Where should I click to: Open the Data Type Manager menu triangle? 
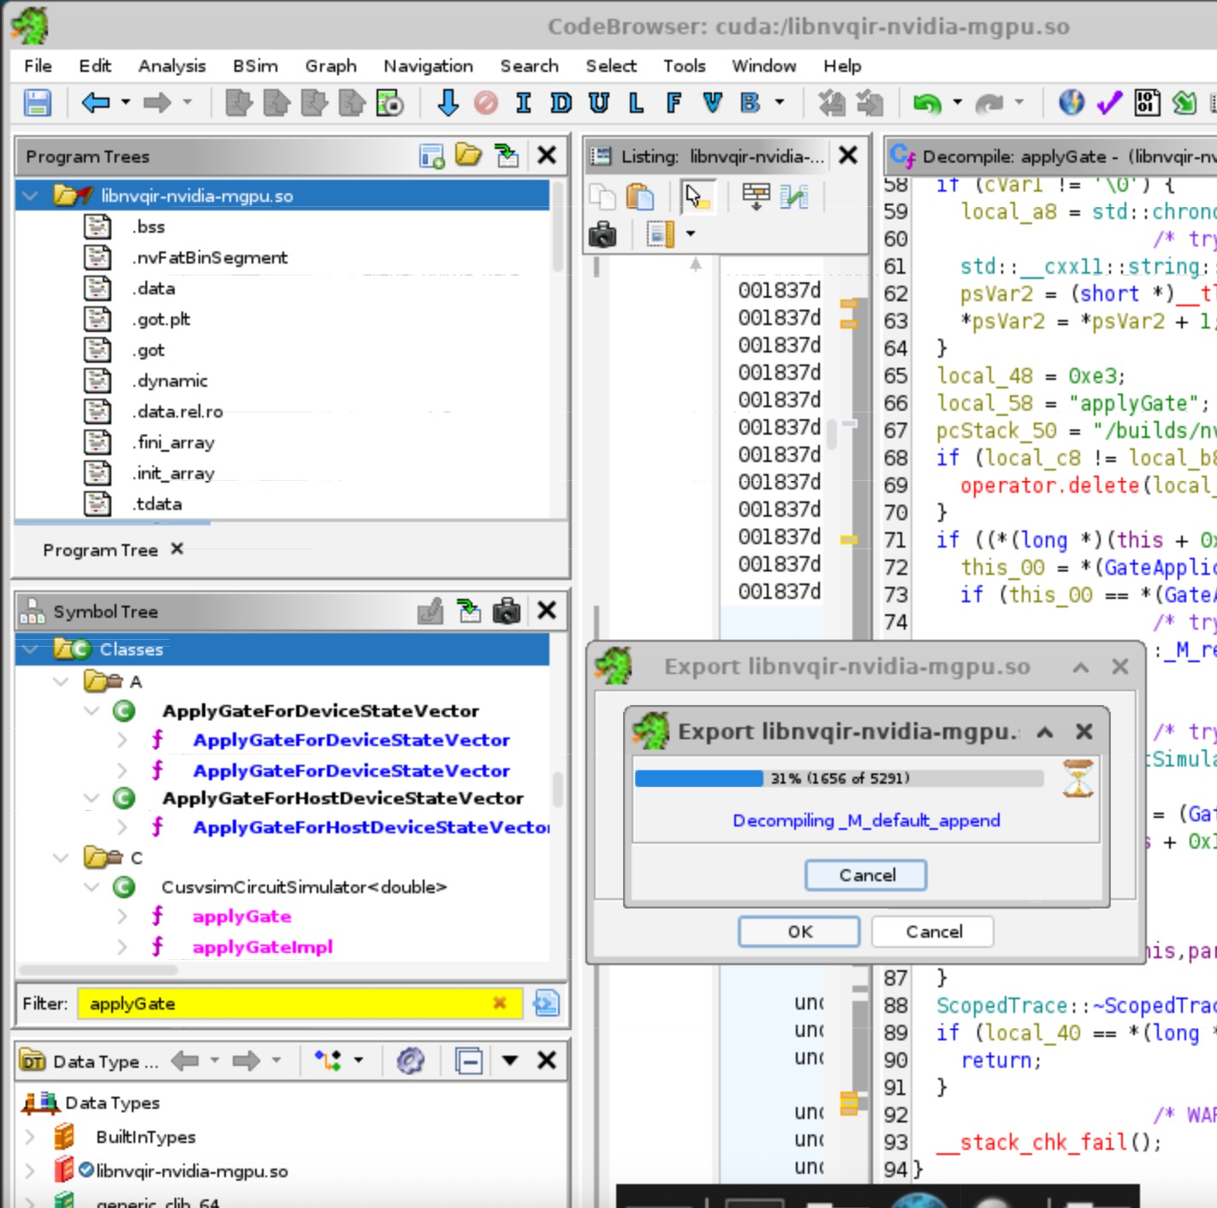point(510,1061)
